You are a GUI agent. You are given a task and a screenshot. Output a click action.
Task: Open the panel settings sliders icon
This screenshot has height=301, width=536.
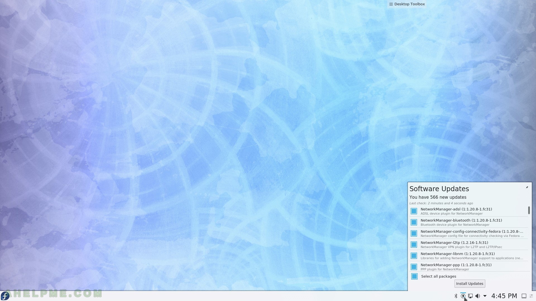(x=531, y=296)
